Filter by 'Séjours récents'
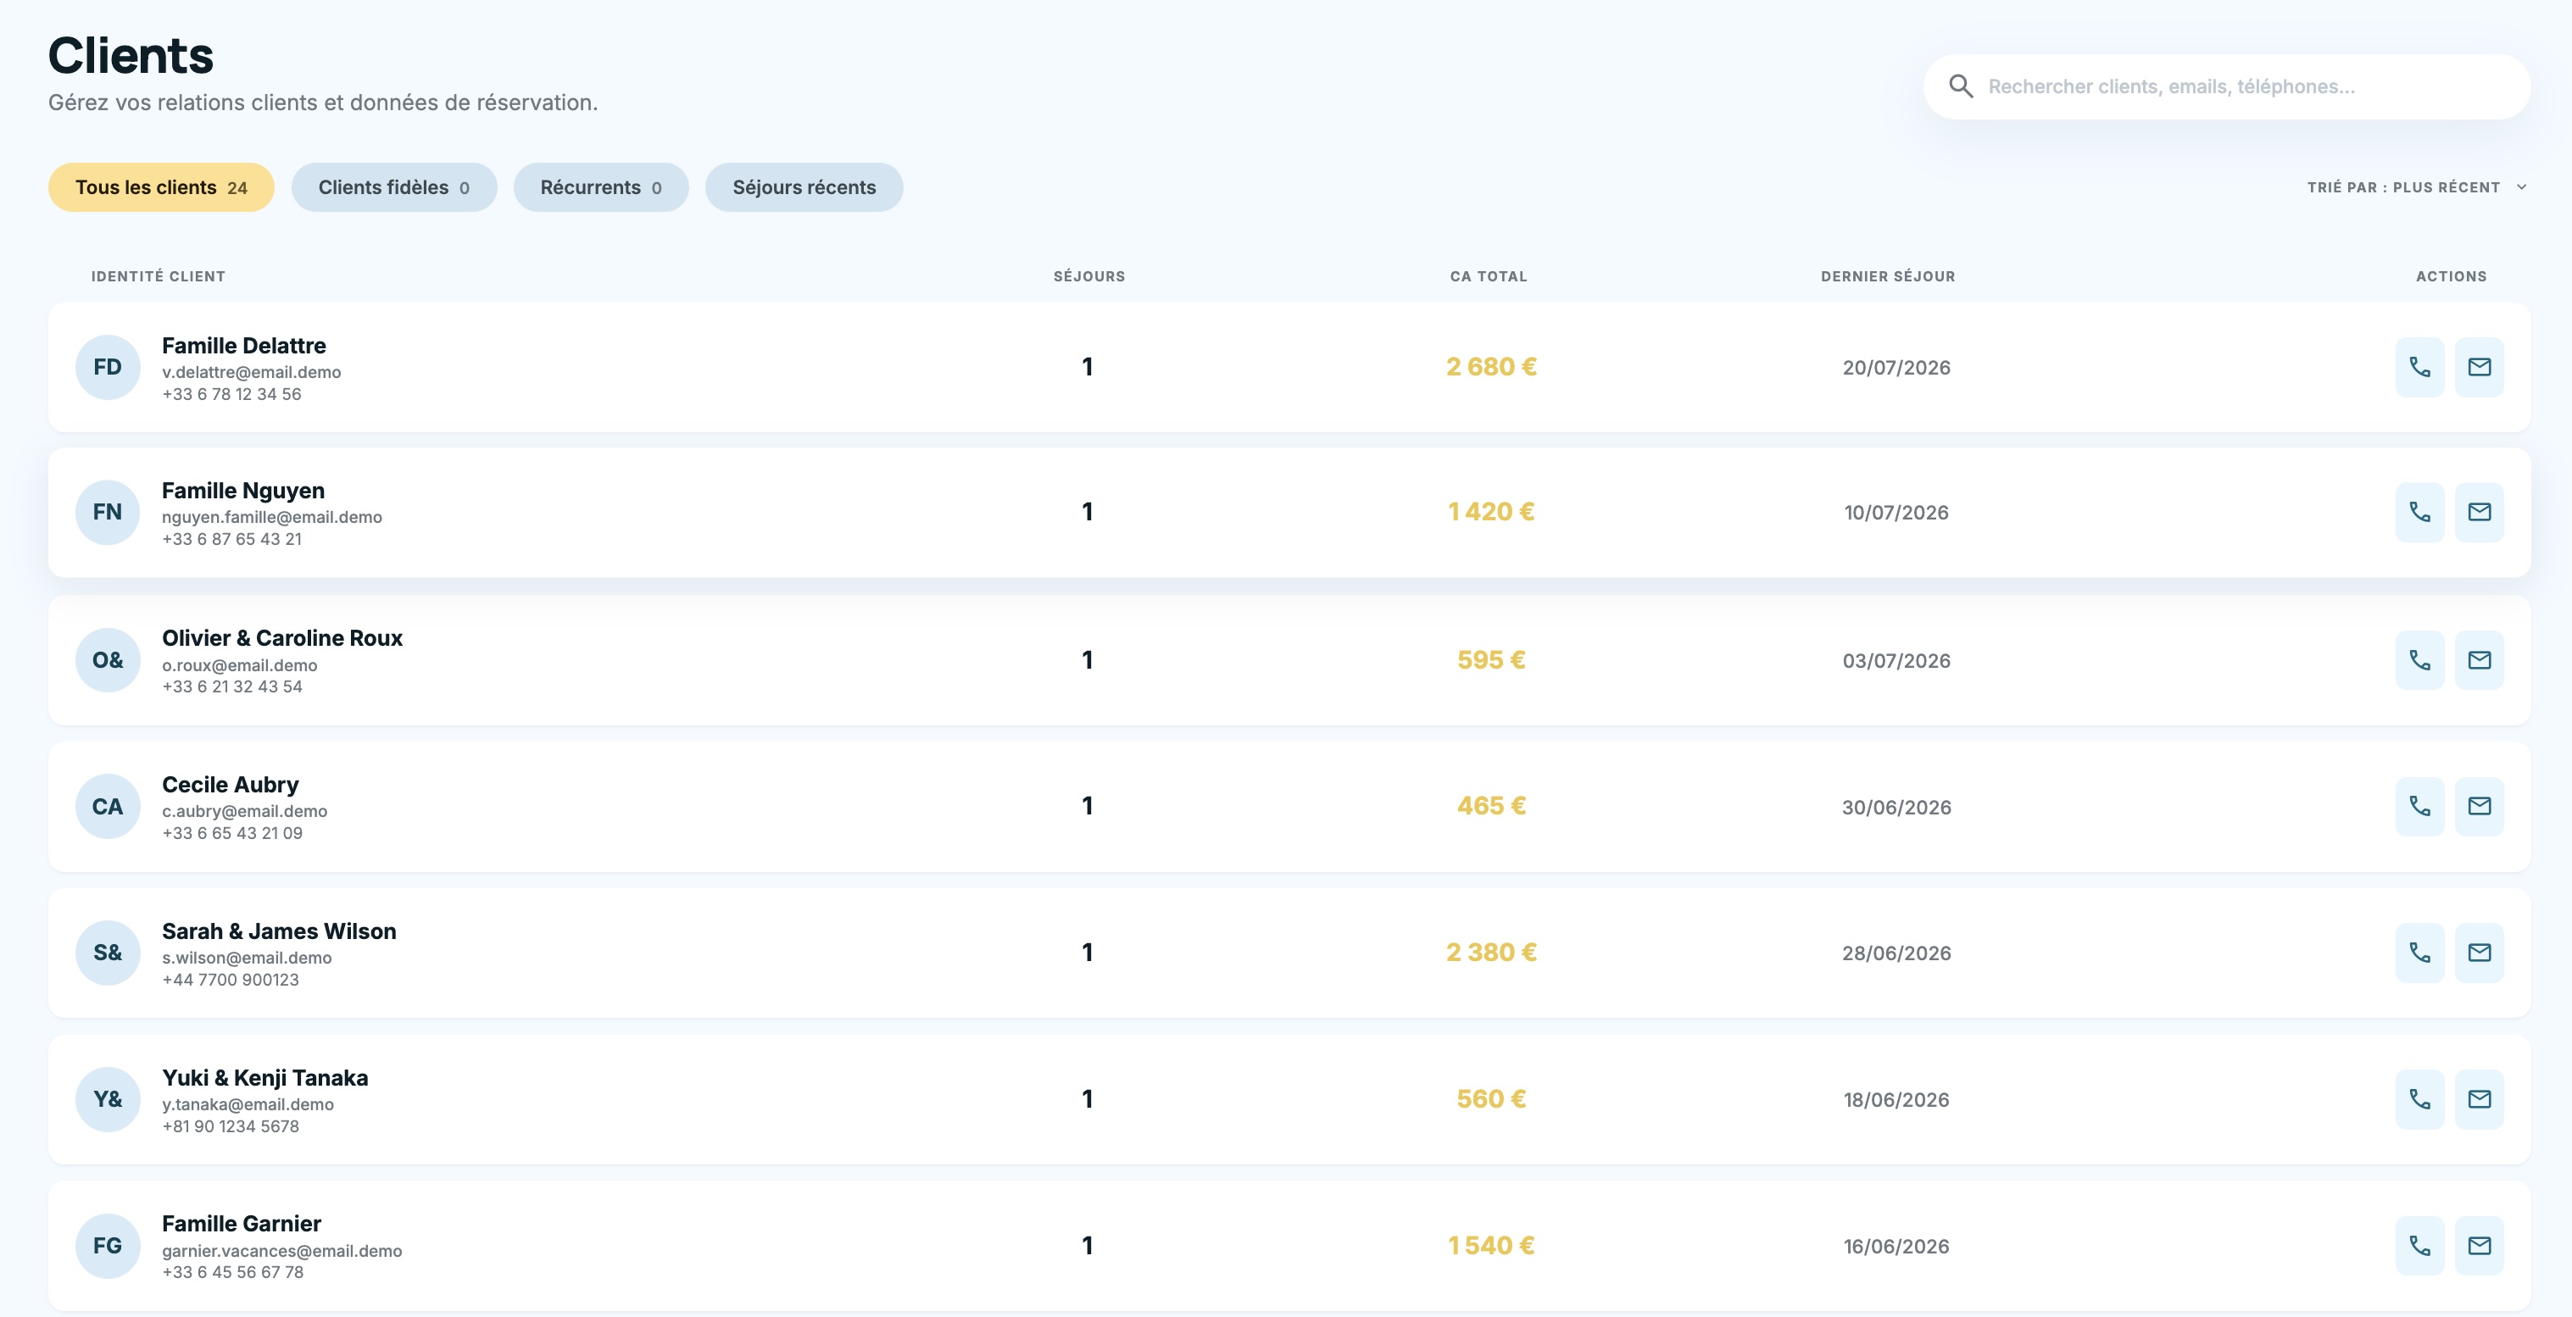This screenshot has height=1317, width=2572. (x=804, y=187)
